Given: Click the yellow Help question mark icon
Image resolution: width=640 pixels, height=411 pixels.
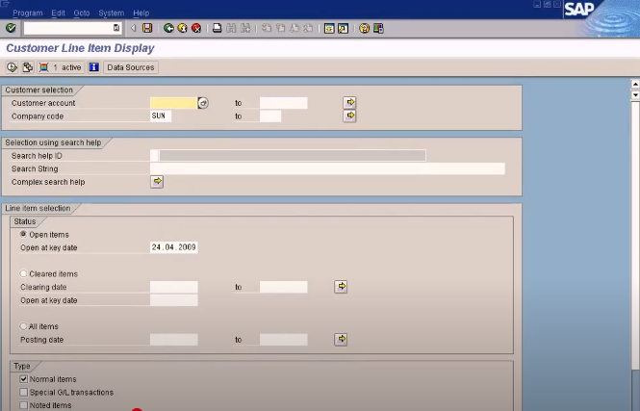Looking at the screenshot, I should coord(364,28).
